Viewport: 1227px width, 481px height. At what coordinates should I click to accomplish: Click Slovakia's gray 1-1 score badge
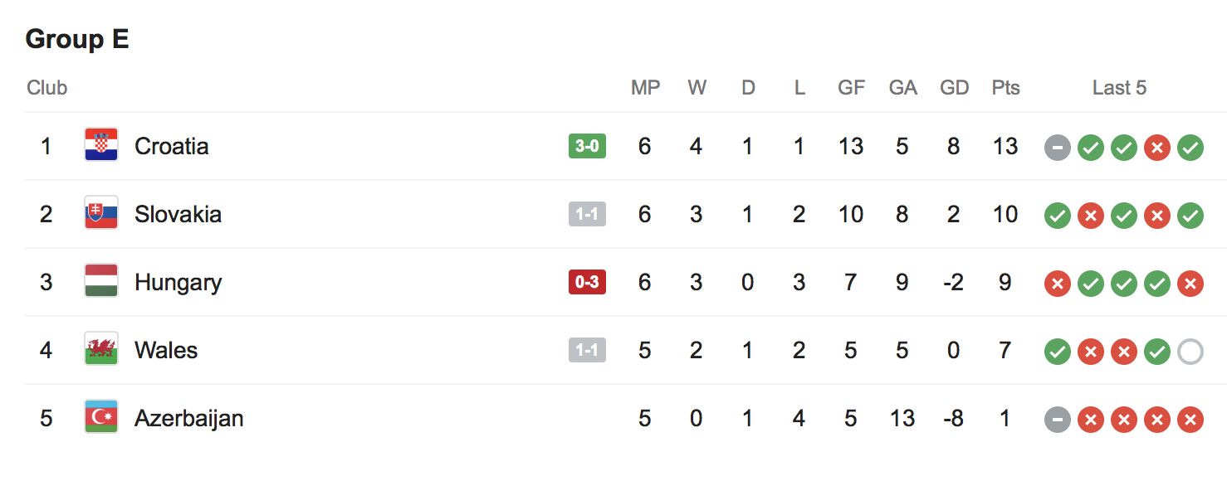587,214
